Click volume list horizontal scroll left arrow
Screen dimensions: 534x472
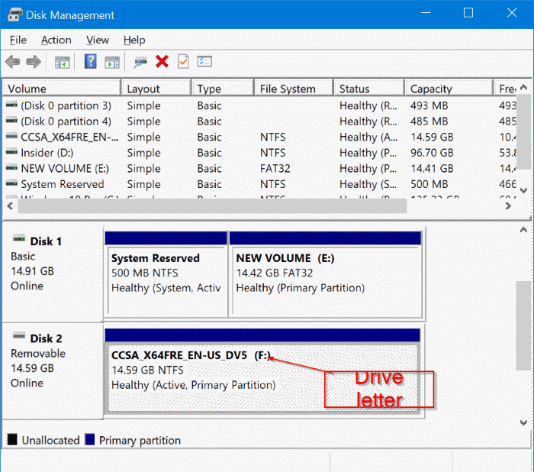[x=10, y=205]
